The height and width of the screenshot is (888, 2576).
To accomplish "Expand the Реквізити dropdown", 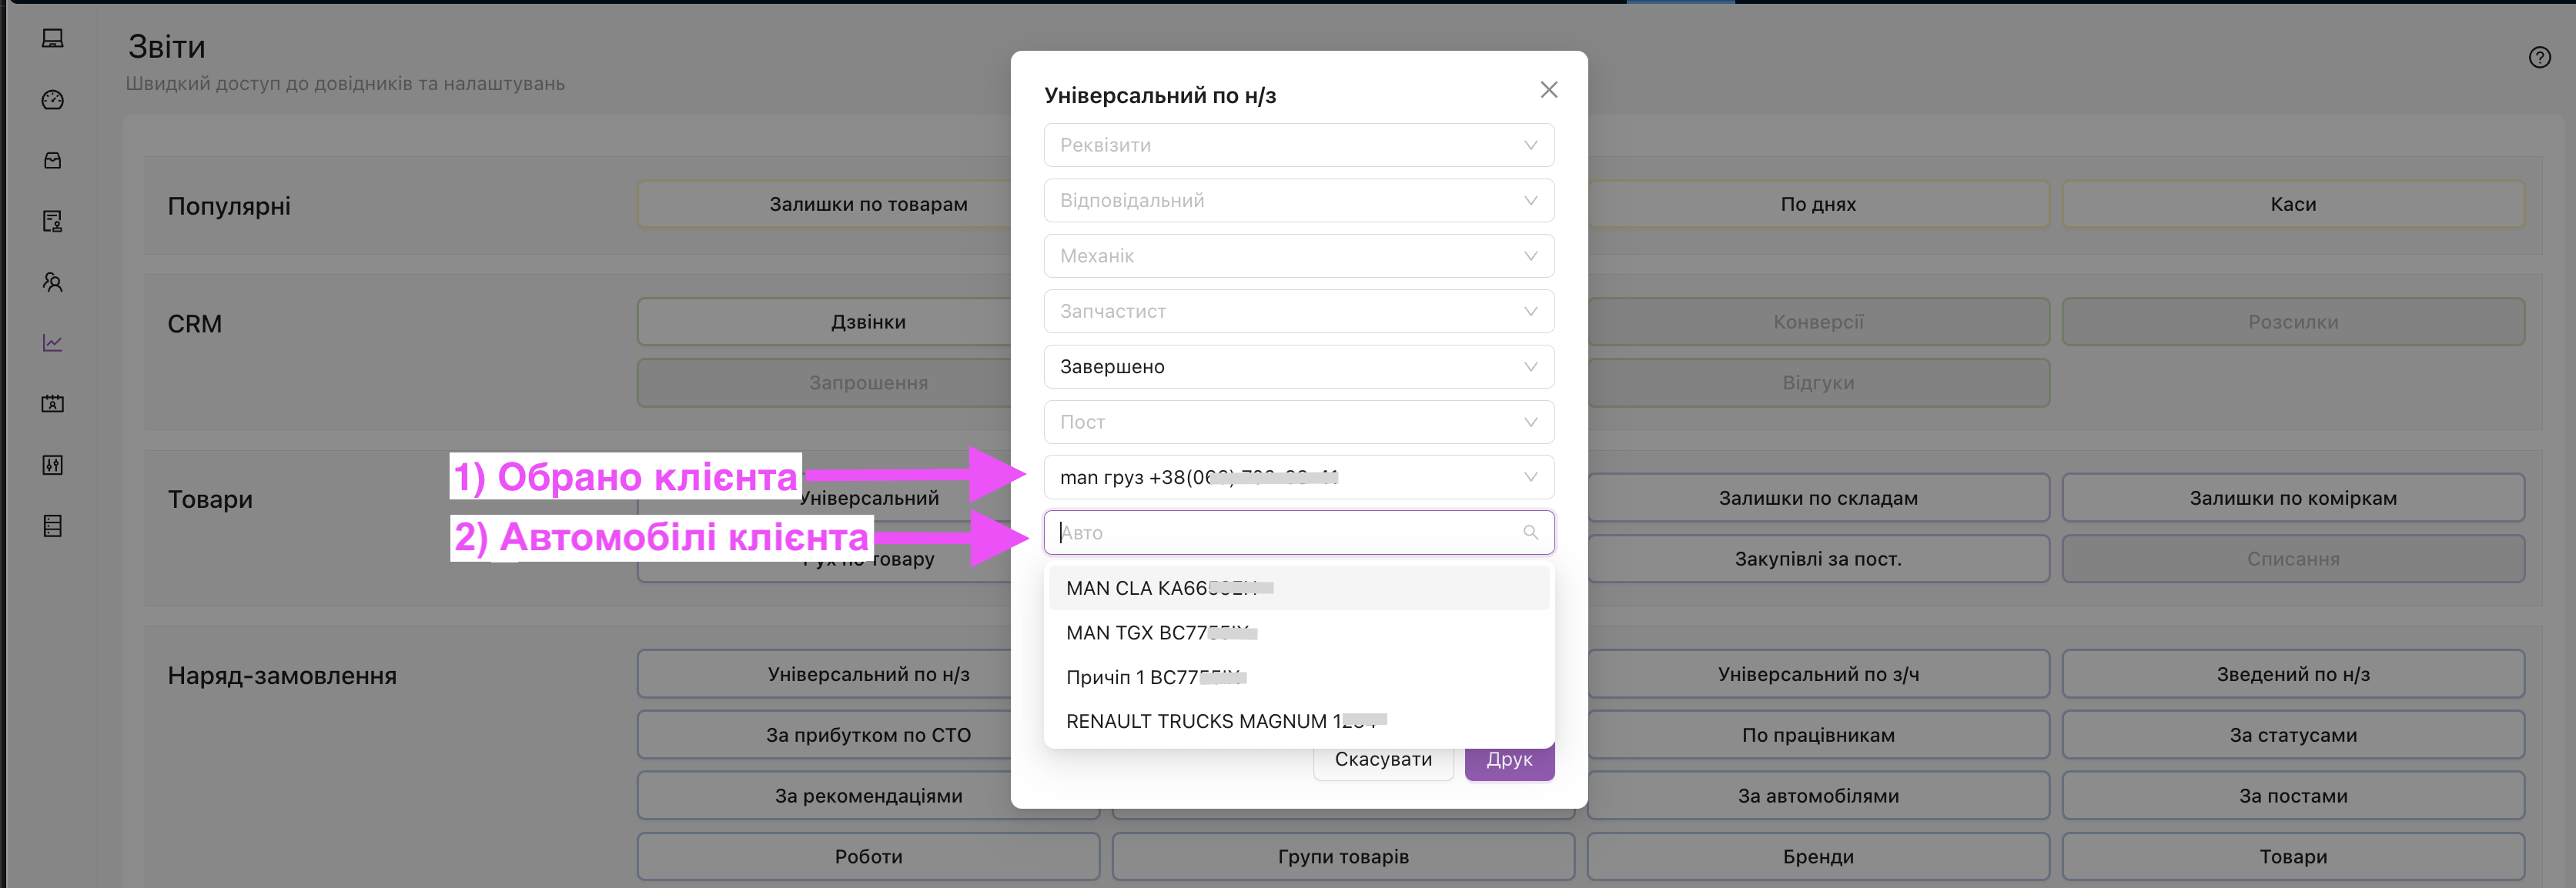I will pyautogui.click(x=1298, y=146).
